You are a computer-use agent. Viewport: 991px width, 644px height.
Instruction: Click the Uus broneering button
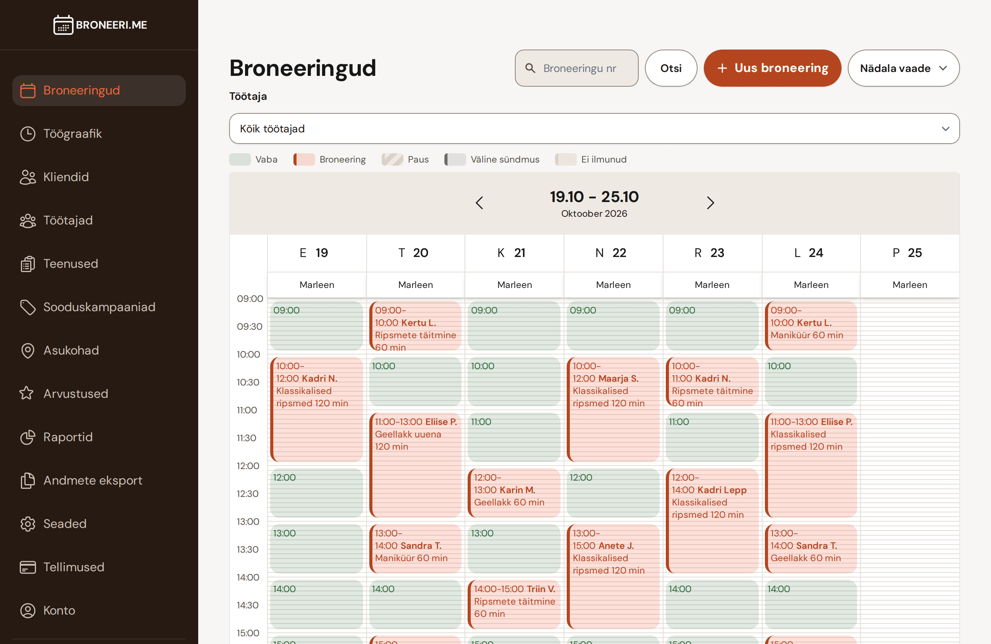(772, 68)
